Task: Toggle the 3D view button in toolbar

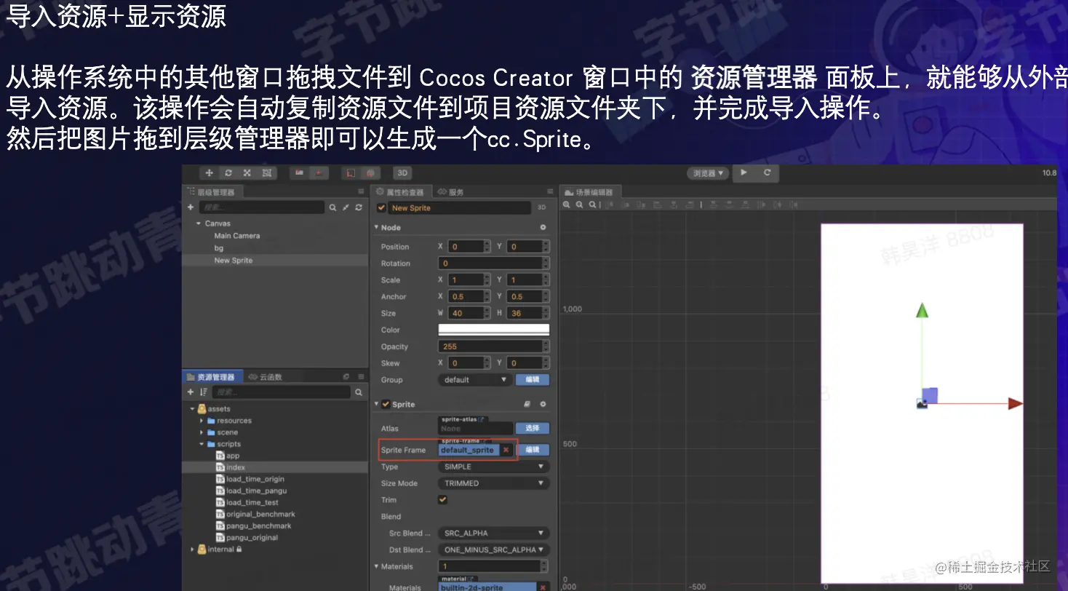Action: 402,173
